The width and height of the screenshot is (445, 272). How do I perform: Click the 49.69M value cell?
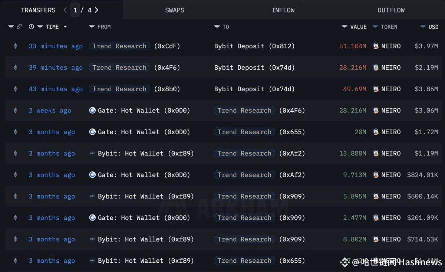point(355,89)
